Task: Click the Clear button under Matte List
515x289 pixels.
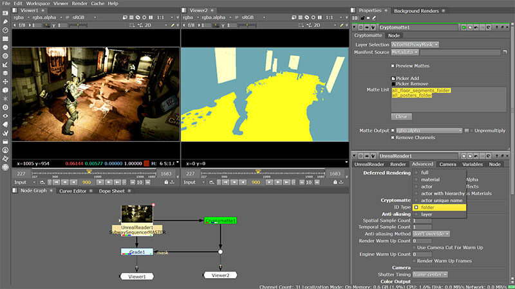Action: 401,117
